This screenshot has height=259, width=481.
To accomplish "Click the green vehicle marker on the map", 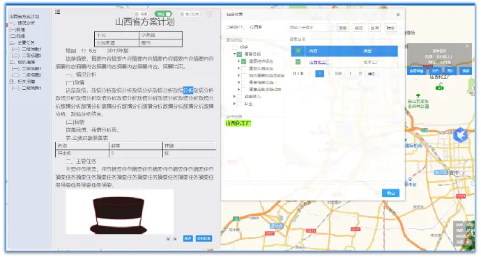I will [440, 88].
